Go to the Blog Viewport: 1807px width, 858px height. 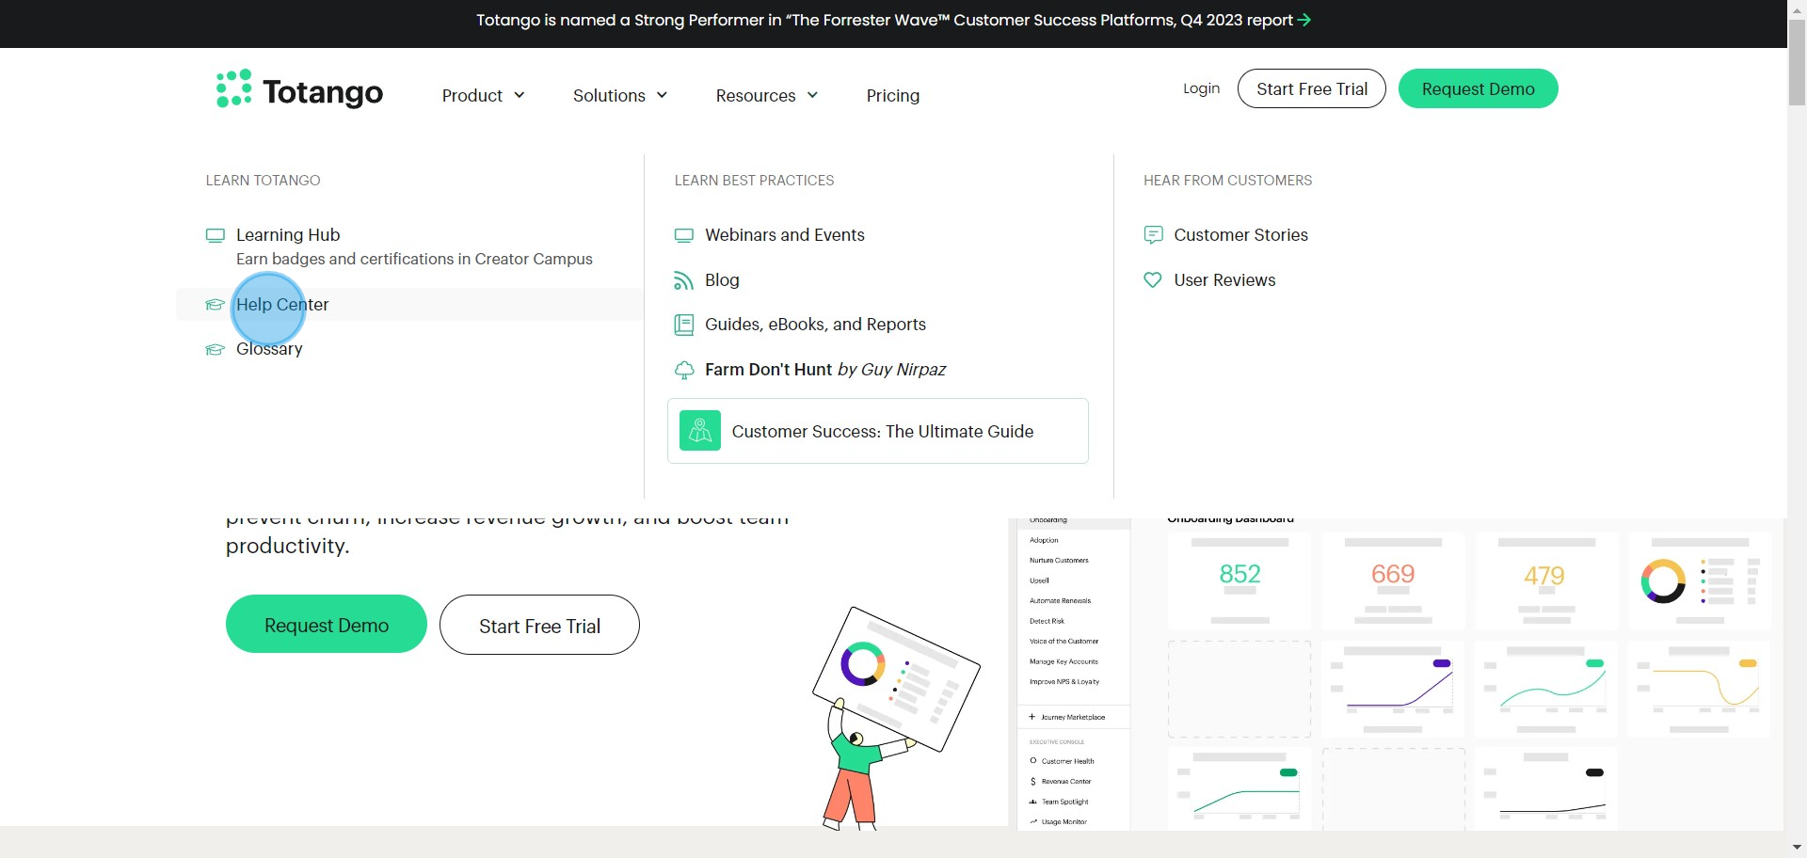coord(722,280)
